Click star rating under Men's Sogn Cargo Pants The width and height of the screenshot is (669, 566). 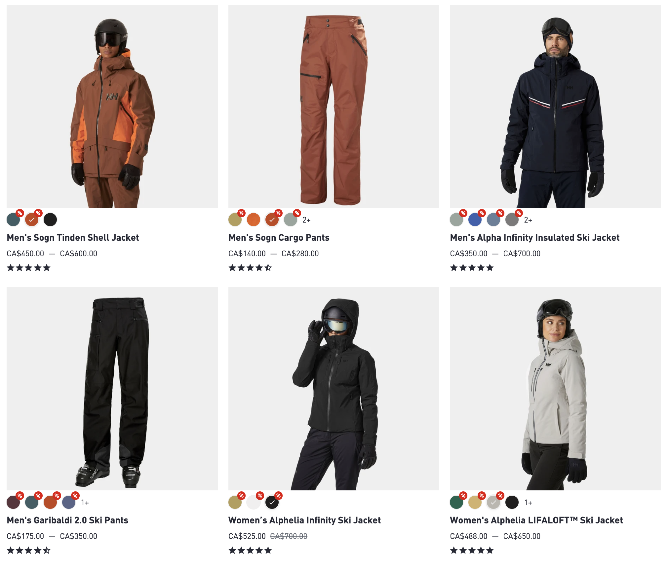pos(250,268)
